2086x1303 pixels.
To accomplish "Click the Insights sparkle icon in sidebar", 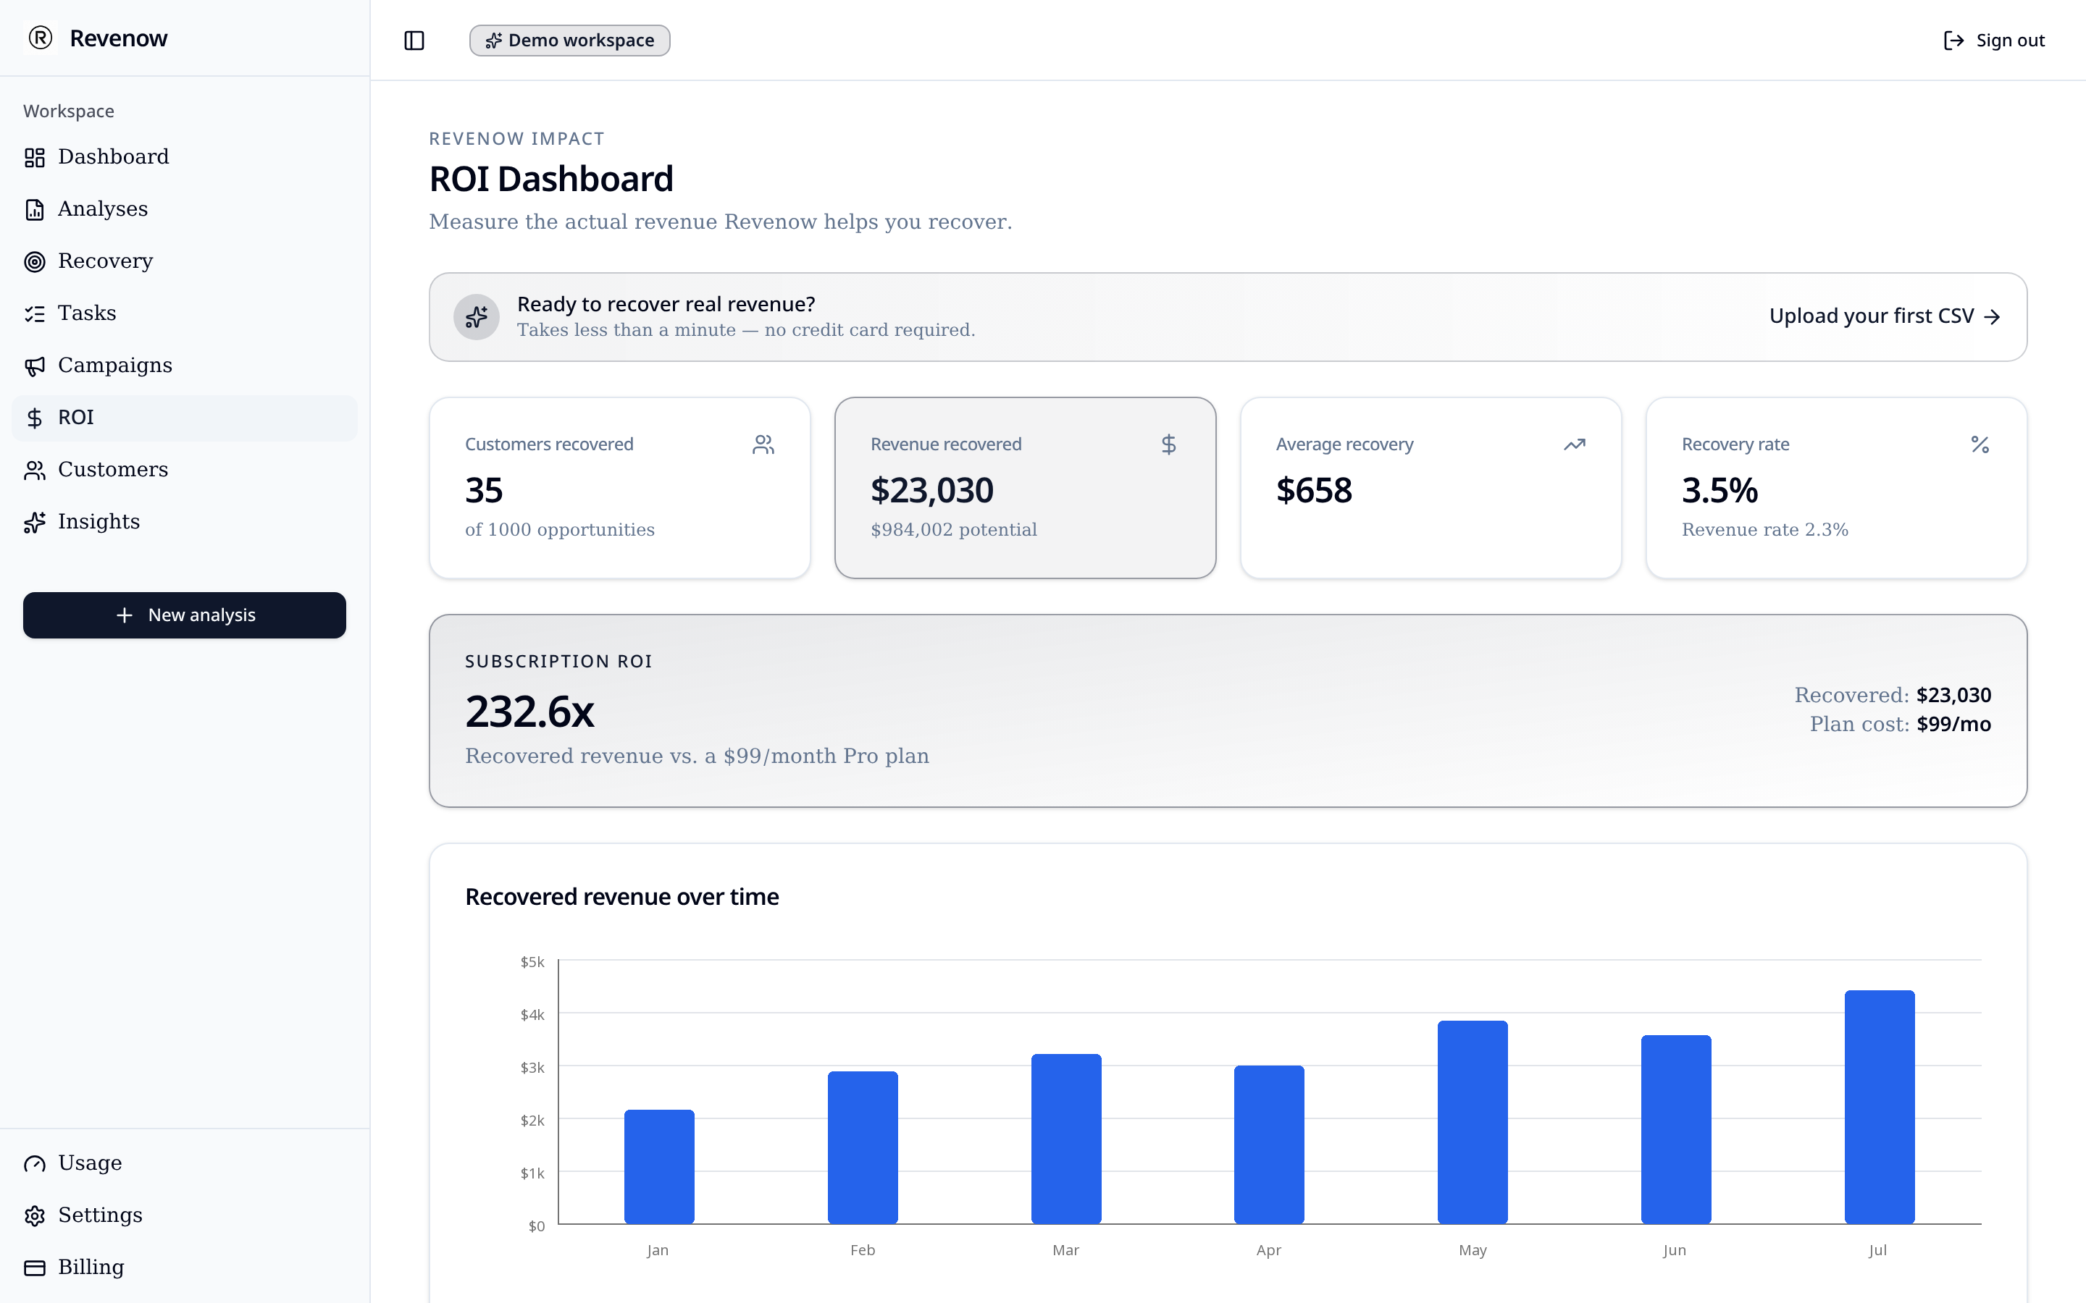I will (x=35, y=522).
